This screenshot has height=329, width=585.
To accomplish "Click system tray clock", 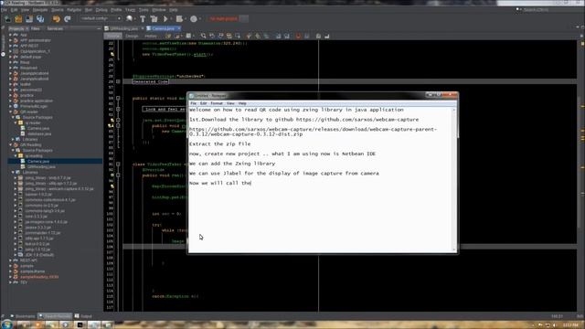I will [570, 325].
